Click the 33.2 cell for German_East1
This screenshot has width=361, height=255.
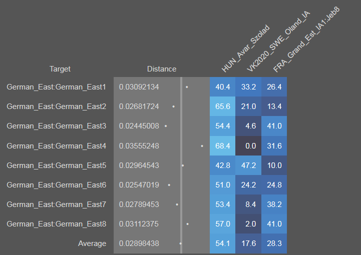click(248, 87)
